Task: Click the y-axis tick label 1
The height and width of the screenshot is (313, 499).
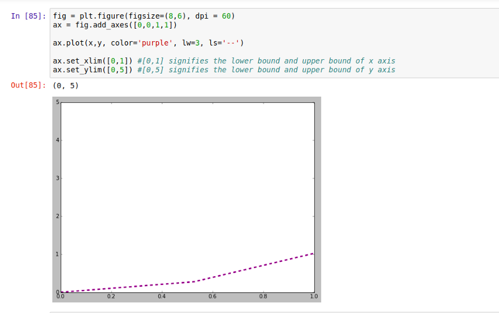Action: pos(57,254)
